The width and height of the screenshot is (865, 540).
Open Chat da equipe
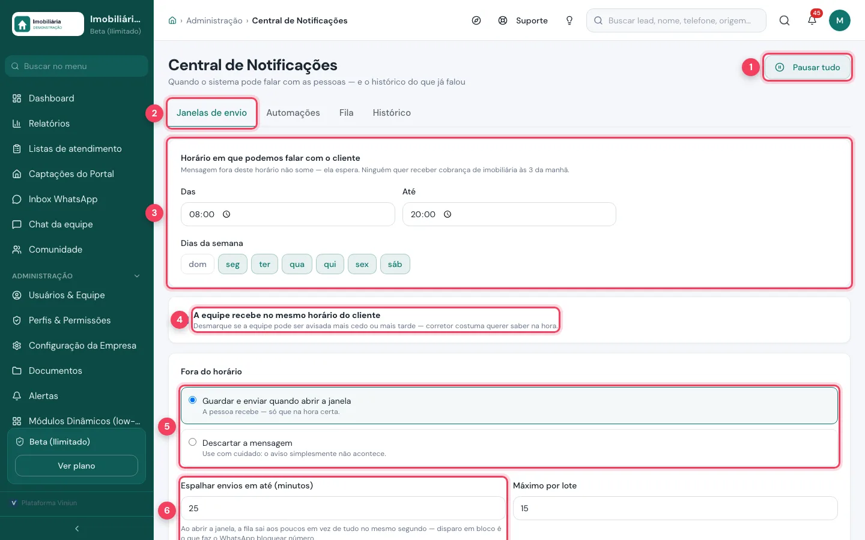77,224
